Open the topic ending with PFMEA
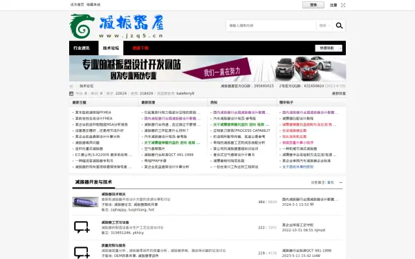Screen dimensions: 415x259 [93, 113]
